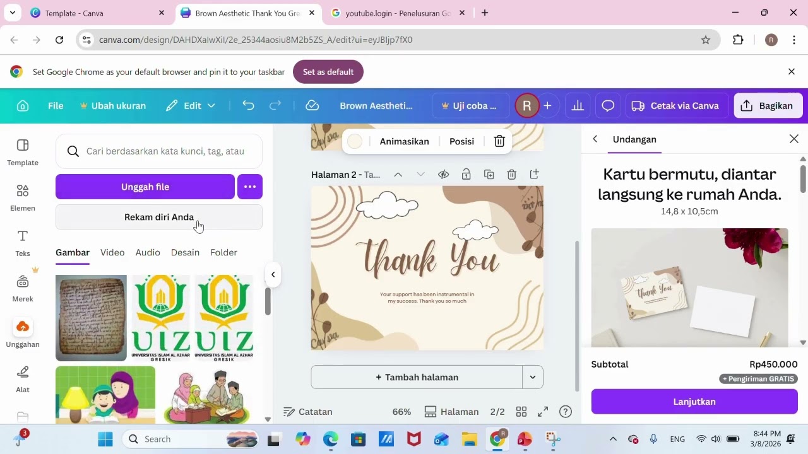The image size is (808, 454).
Task: Switch to the Audio tab
Action: click(x=148, y=252)
